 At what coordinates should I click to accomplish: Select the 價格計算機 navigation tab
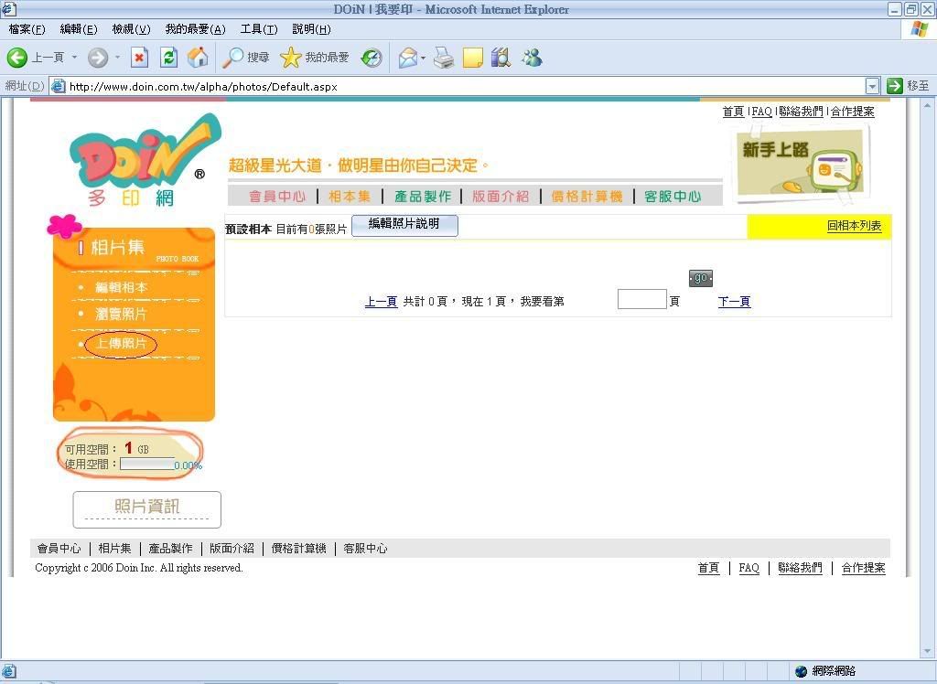coord(587,197)
